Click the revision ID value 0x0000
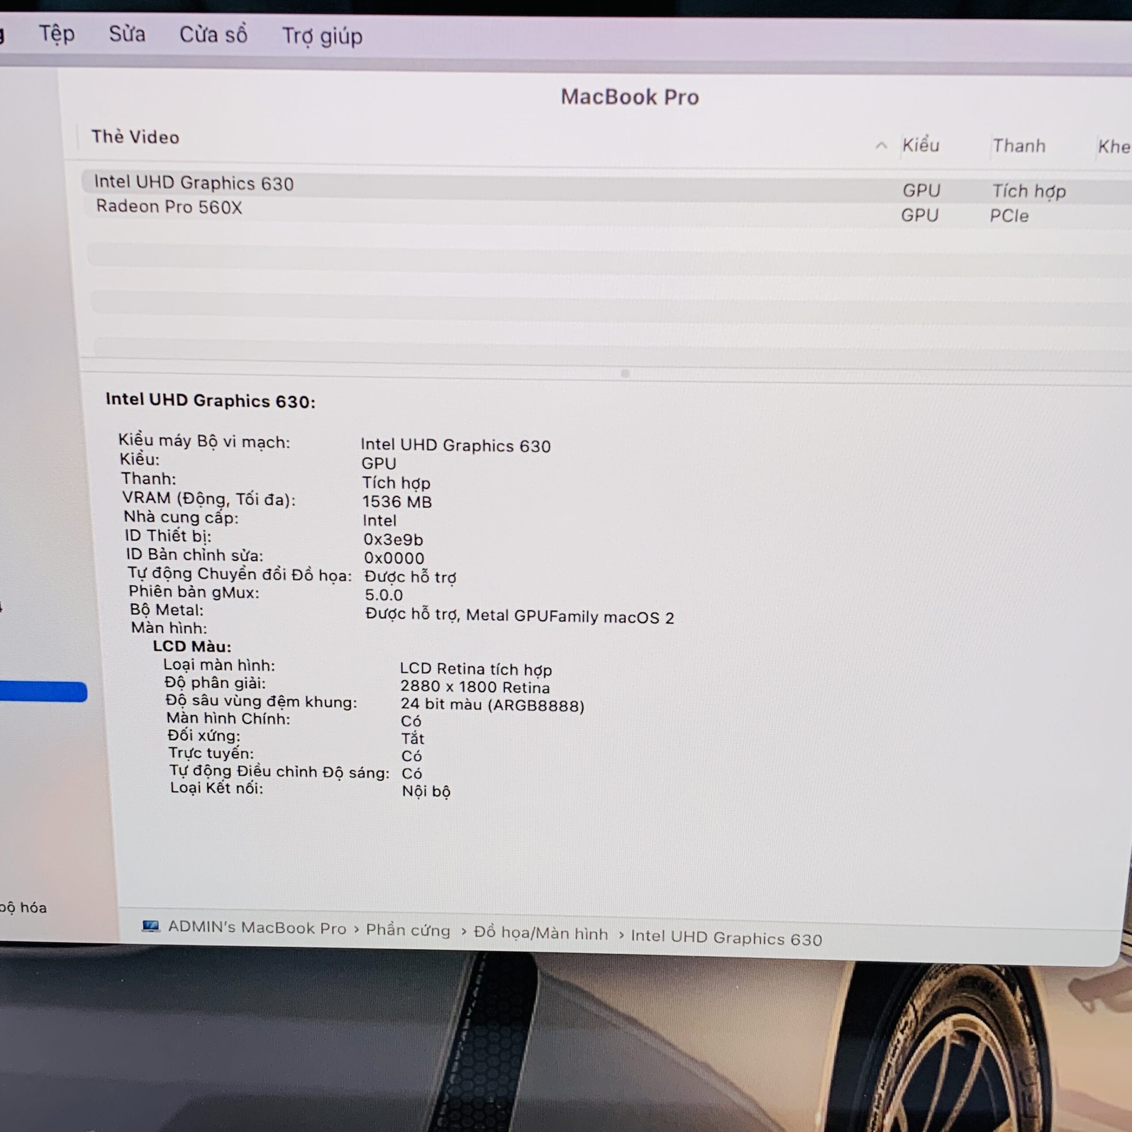Screen dimensions: 1132x1132 394,558
